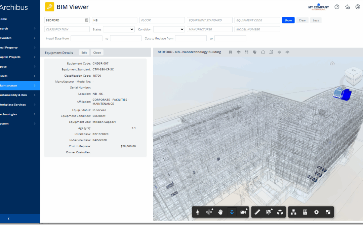Click the circular refresh icon in header
Image resolution: width=363 pixels, height=227 pixels.
pyautogui.click(x=263, y=52)
